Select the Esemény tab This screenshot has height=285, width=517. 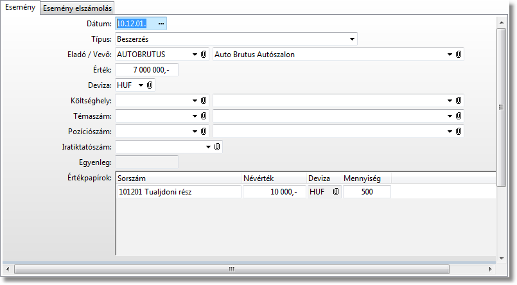click(x=20, y=8)
